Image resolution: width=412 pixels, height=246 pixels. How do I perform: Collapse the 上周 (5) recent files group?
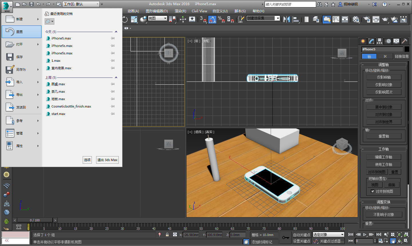click(x=116, y=78)
